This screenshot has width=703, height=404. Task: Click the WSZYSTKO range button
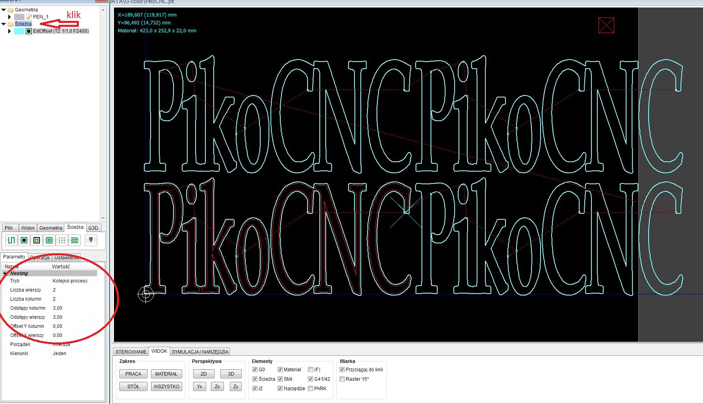point(166,387)
